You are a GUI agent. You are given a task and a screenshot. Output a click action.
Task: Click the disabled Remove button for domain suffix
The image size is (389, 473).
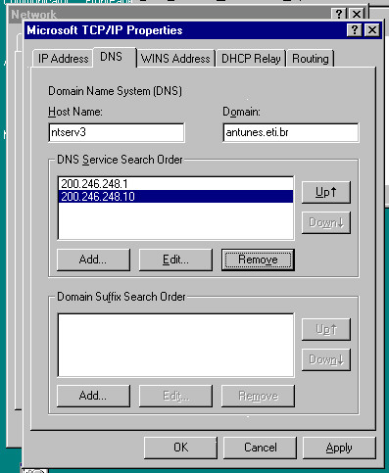pos(258,396)
